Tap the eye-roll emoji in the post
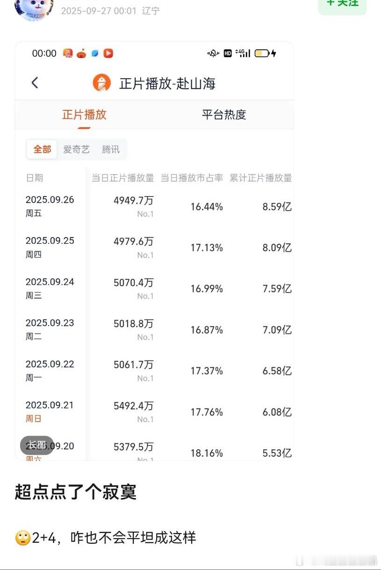This screenshot has height=570, width=381. 23,538
